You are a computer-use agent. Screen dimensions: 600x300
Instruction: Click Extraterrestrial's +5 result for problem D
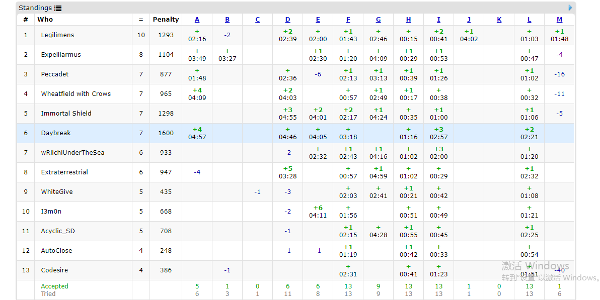pos(287,172)
